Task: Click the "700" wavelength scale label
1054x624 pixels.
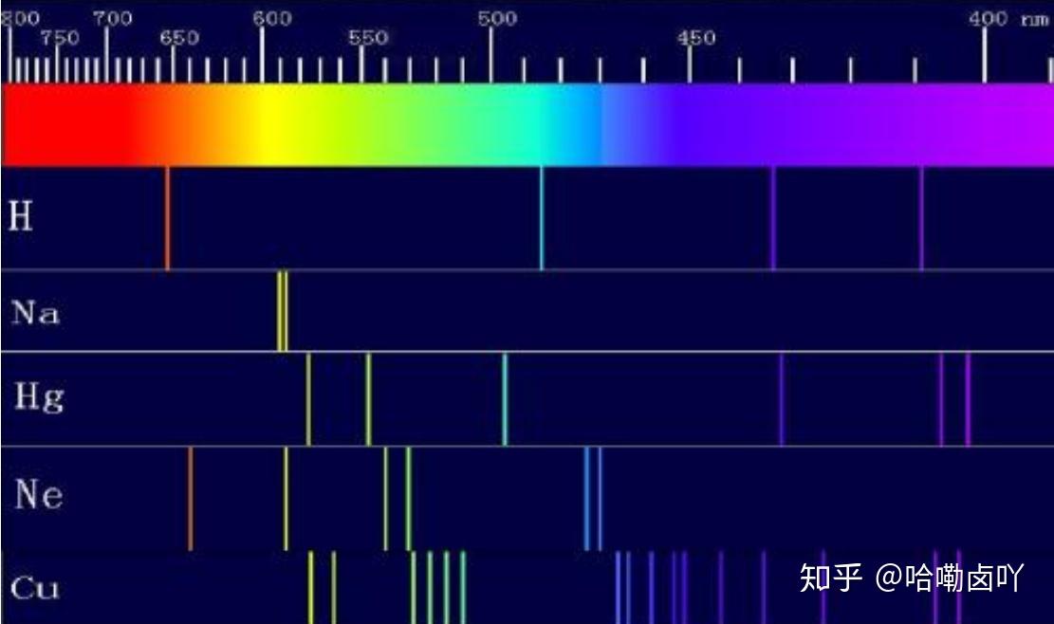Action: point(112,18)
